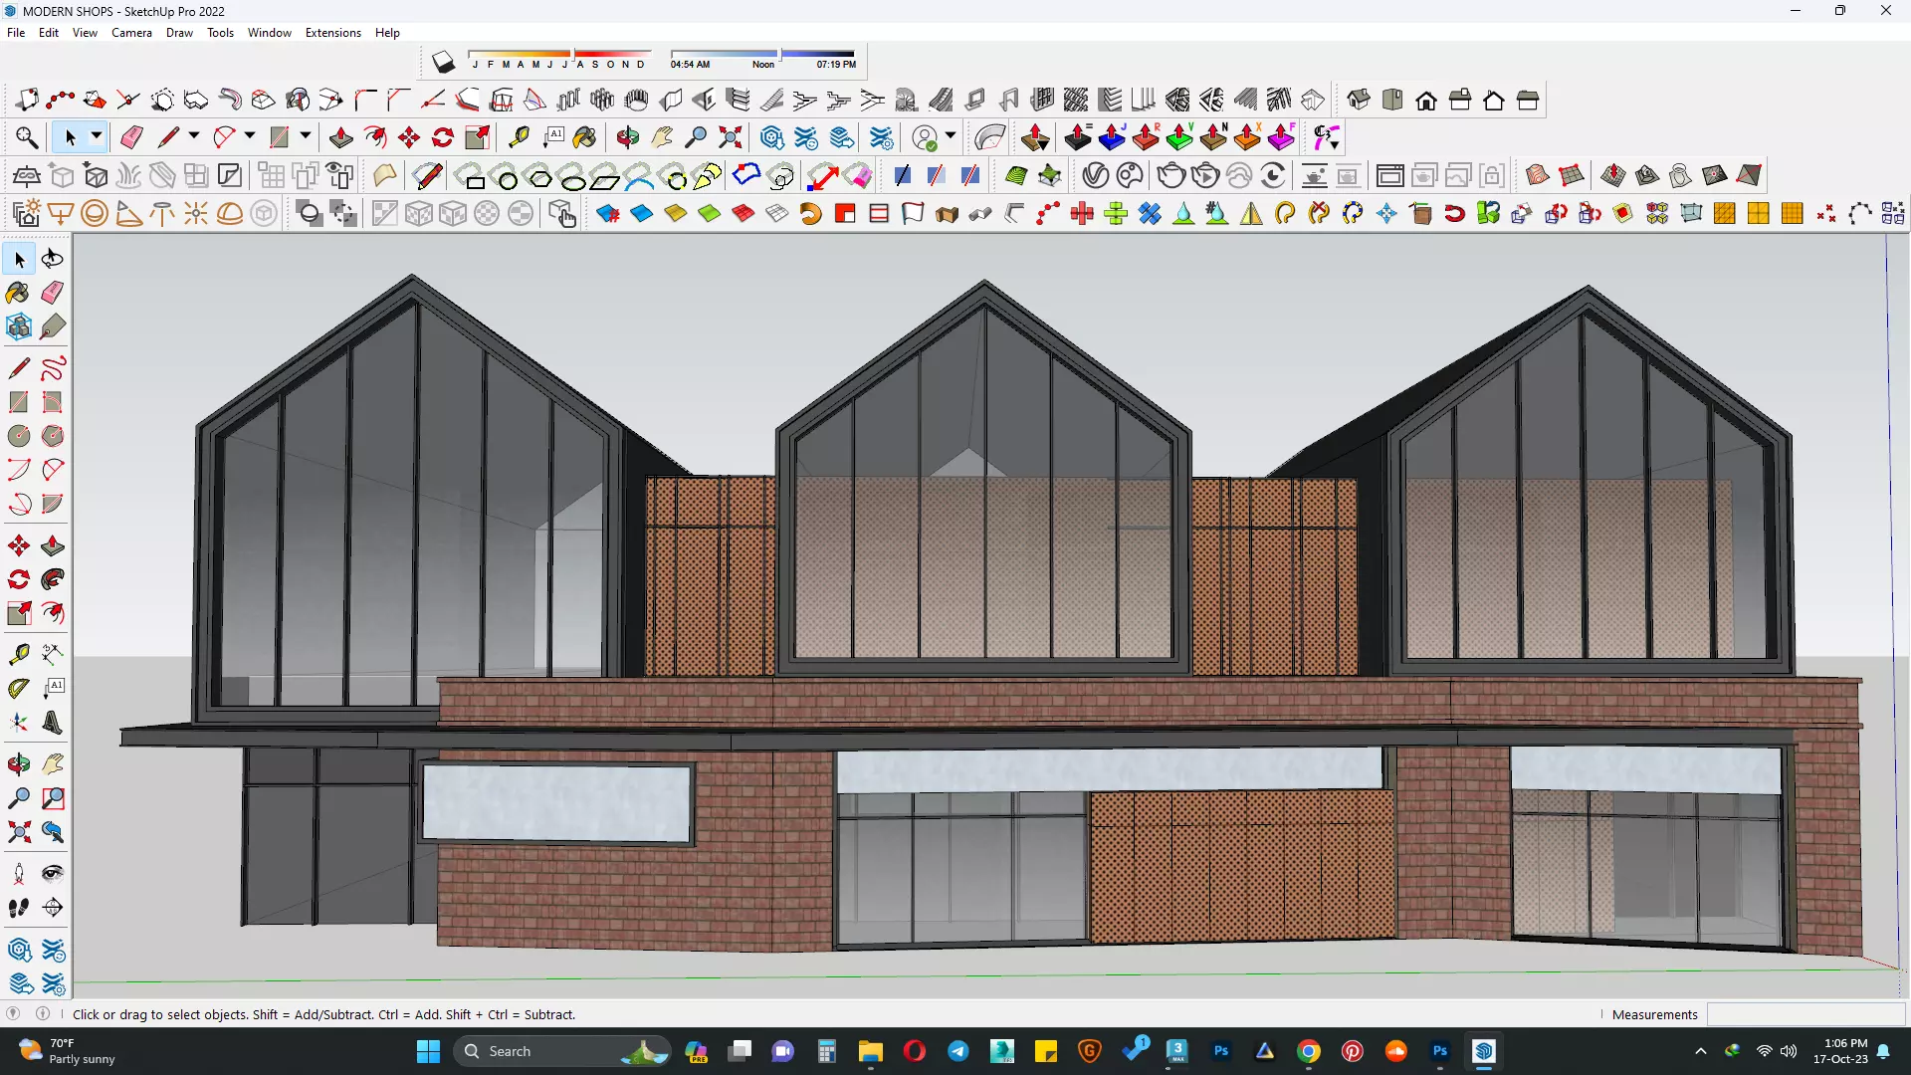1911x1075 pixels.
Task: Choose the Freehand tool in left toolbar
Action: pyautogui.click(x=53, y=368)
